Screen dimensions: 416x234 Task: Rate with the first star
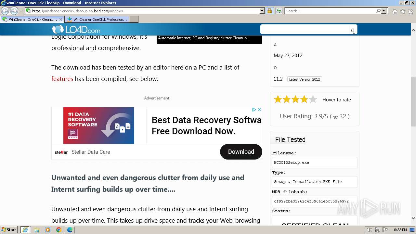pos(278,99)
